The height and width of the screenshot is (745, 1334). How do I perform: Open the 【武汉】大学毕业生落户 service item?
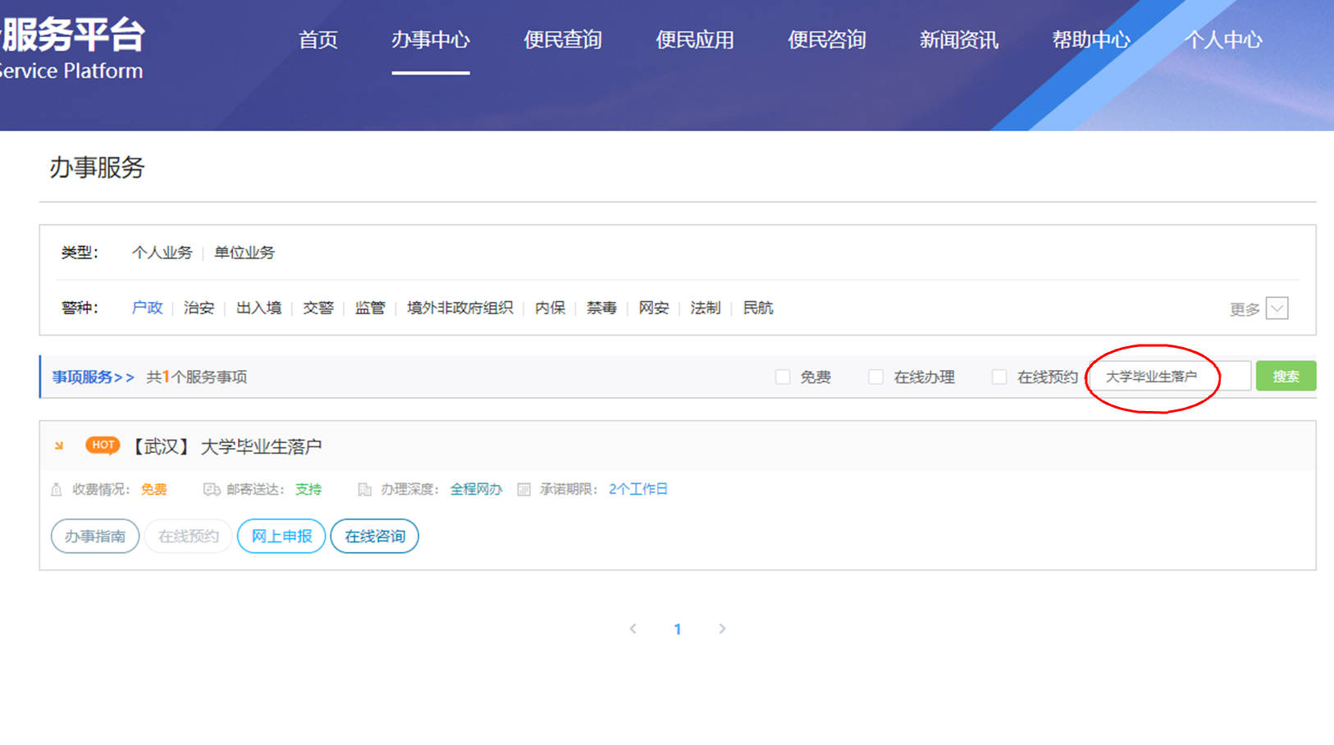(x=227, y=446)
